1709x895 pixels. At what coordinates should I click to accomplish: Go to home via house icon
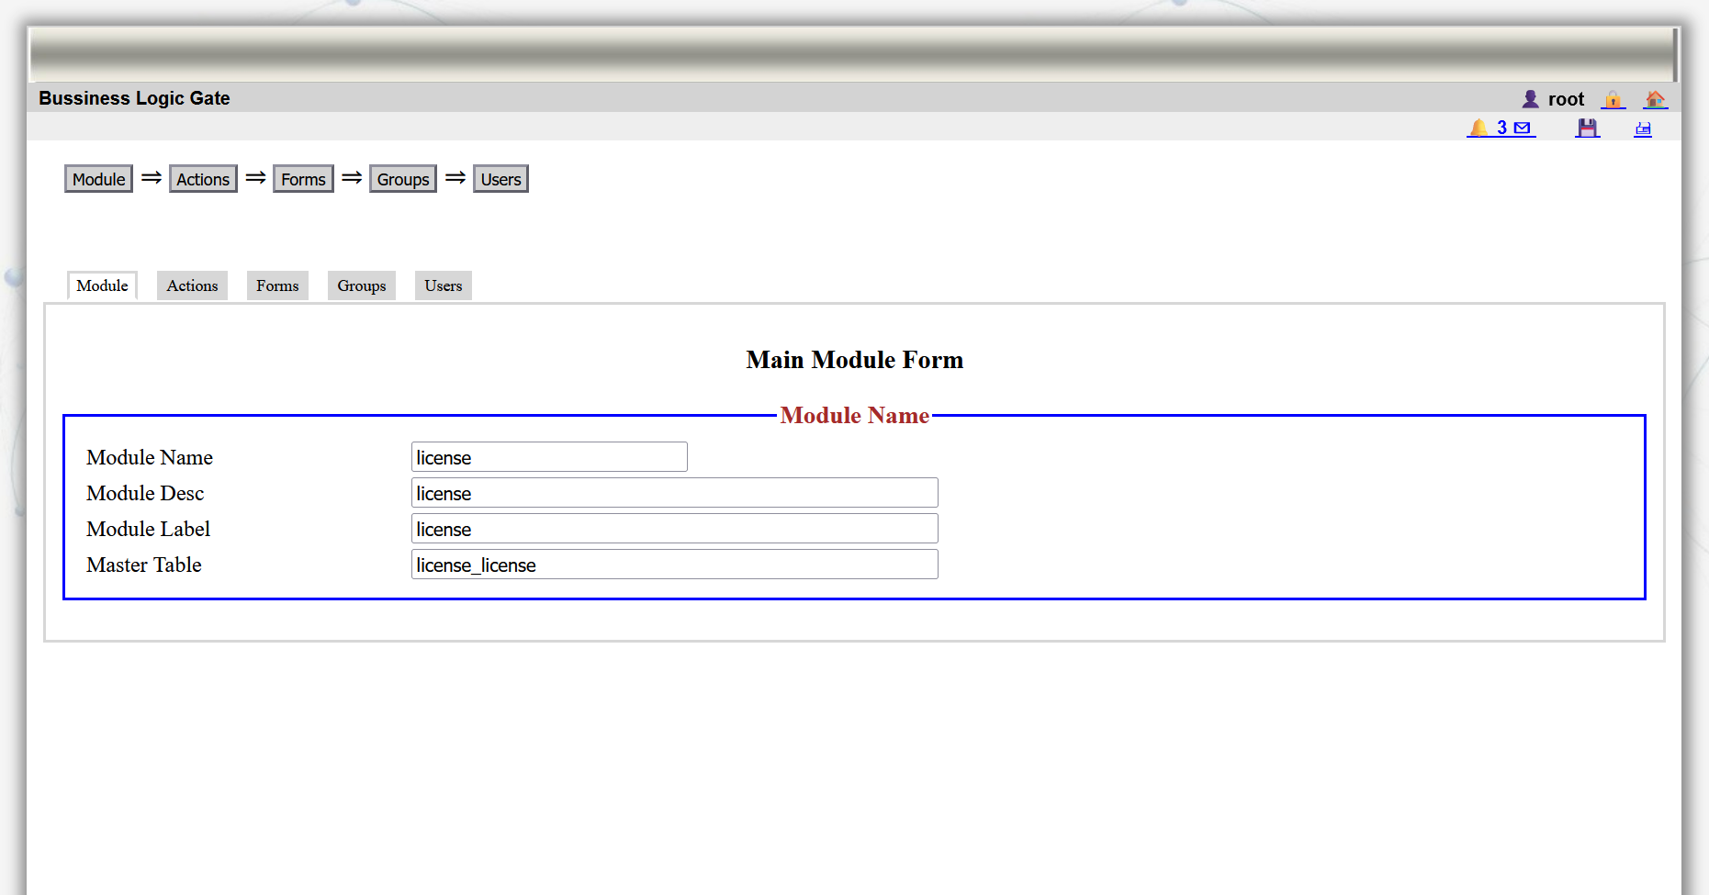pos(1655,99)
